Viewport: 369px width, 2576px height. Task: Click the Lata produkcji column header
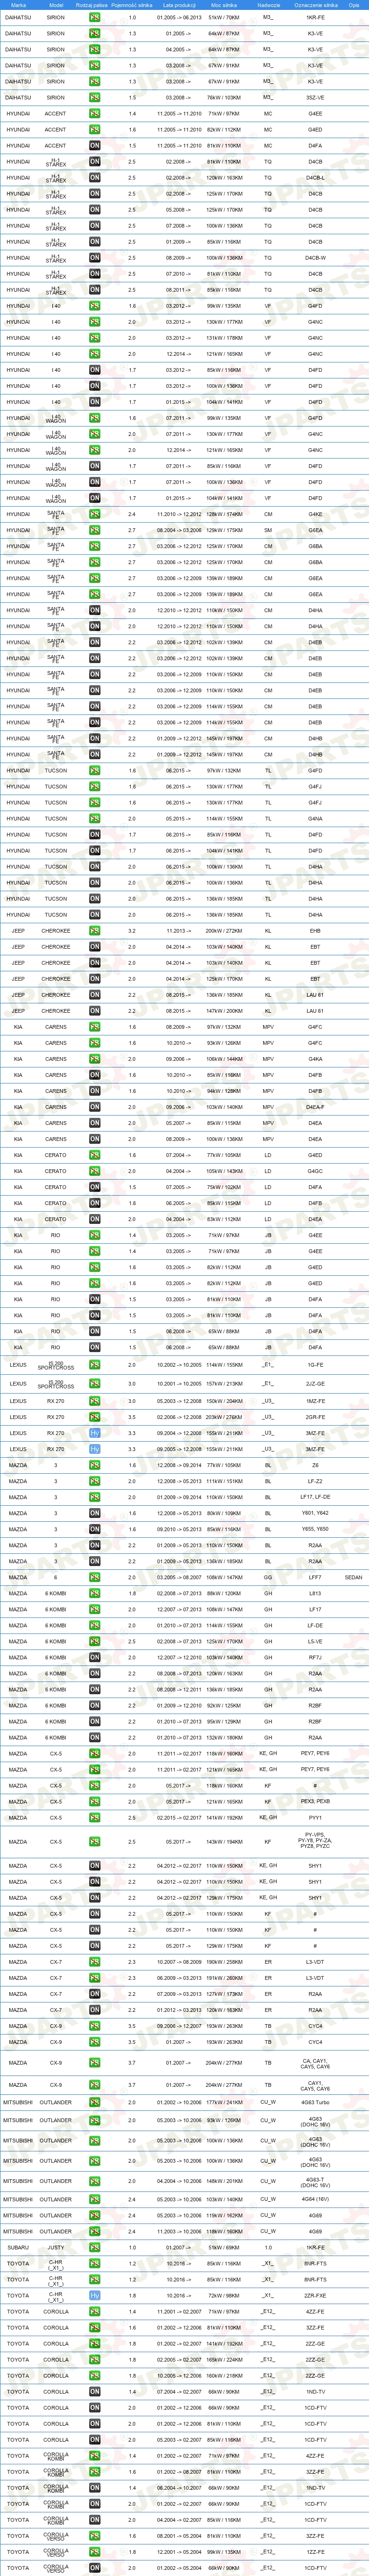coord(178,5)
